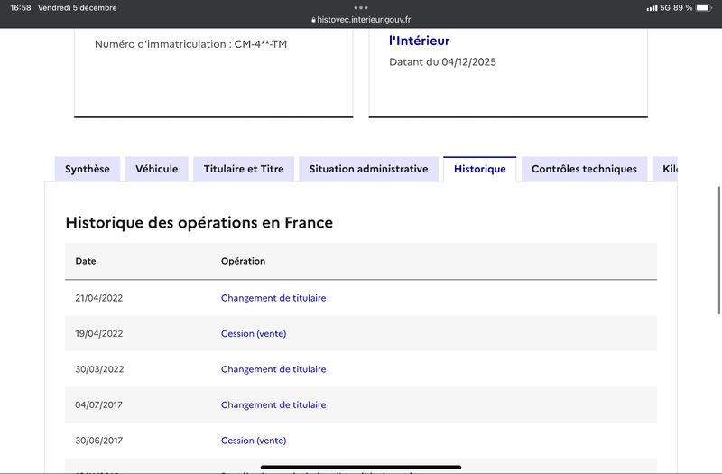The image size is (722, 474).
Task: Open Changement de titulaire dated 30/03/2022
Action: pos(273,369)
